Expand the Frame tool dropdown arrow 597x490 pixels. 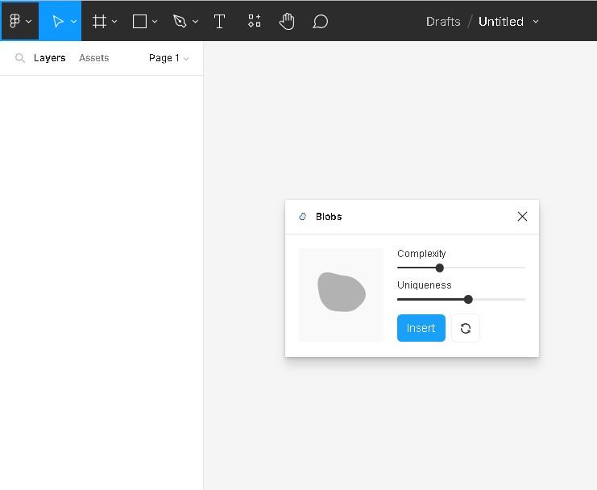point(114,22)
